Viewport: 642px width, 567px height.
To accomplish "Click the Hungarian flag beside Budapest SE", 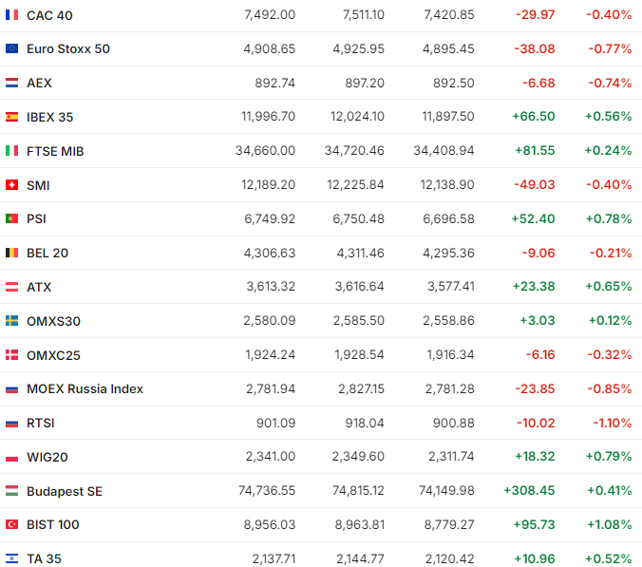I will [12, 491].
